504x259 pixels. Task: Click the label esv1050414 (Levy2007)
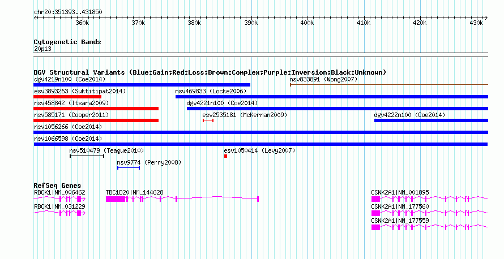(x=259, y=150)
